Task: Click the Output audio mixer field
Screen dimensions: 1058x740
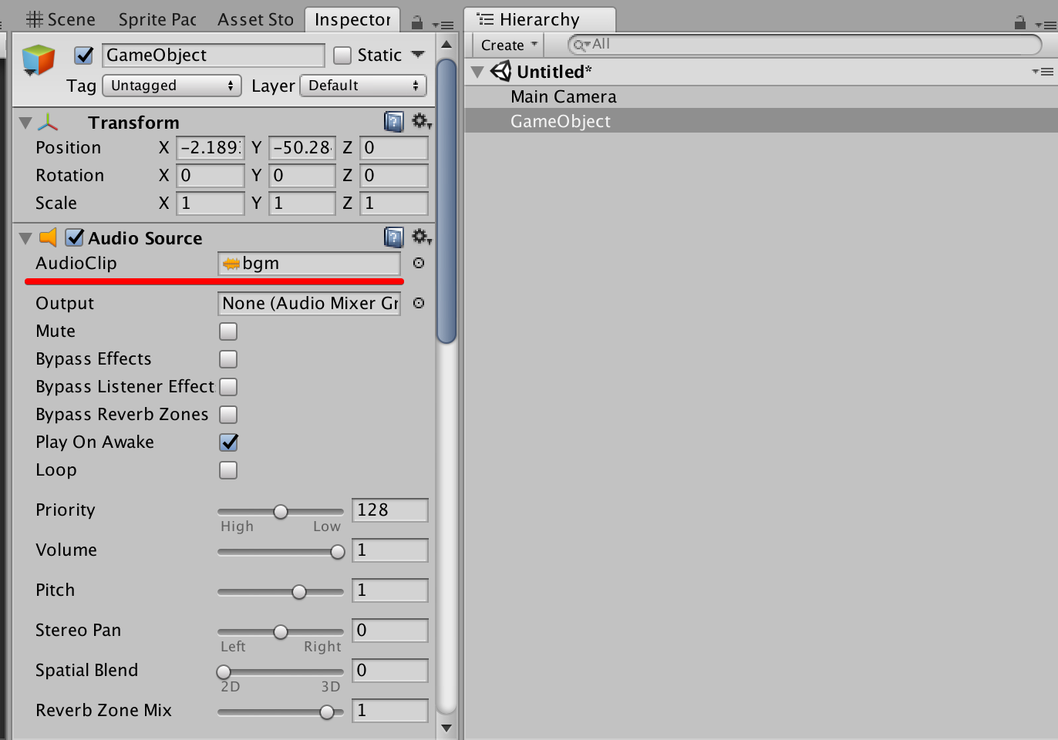Action: (309, 304)
